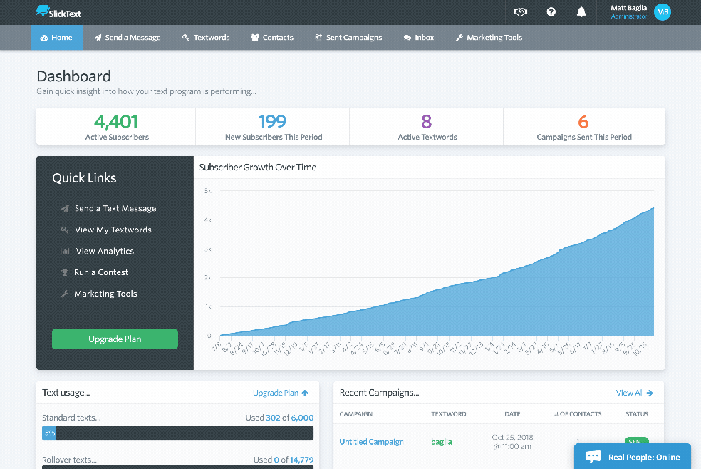Open Textwords in navigation bar

tap(206, 38)
